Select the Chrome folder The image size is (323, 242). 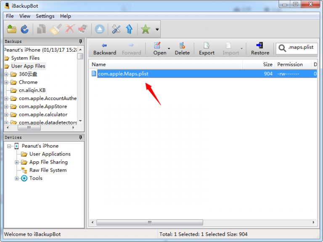pyautogui.click(x=28, y=82)
